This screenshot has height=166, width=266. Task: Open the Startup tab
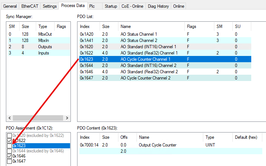[x=111, y=6]
